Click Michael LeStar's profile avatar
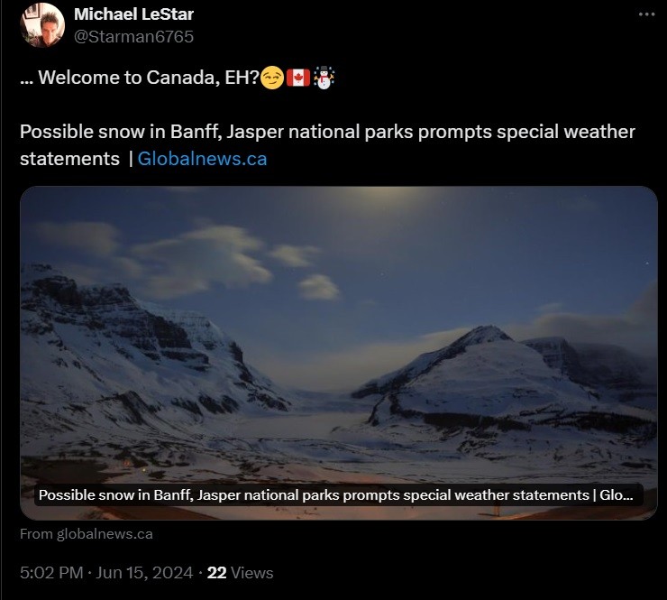The height and width of the screenshot is (600, 667). click(x=42, y=24)
